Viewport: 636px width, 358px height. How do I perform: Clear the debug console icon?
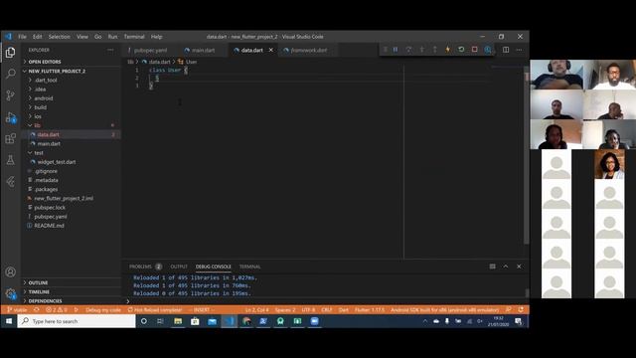point(493,267)
